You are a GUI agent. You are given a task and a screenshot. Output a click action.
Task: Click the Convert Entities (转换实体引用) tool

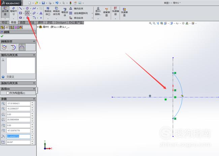[x=56, y=11]
